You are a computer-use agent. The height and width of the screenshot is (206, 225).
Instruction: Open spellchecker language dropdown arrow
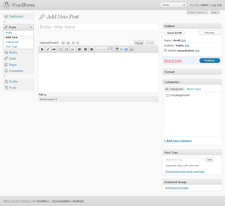tap(121, 49)
